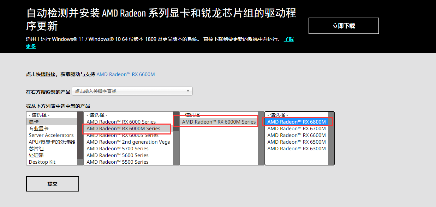Select Desktop Kit in the category list
The image size is (436, 207).
[52, 162]
